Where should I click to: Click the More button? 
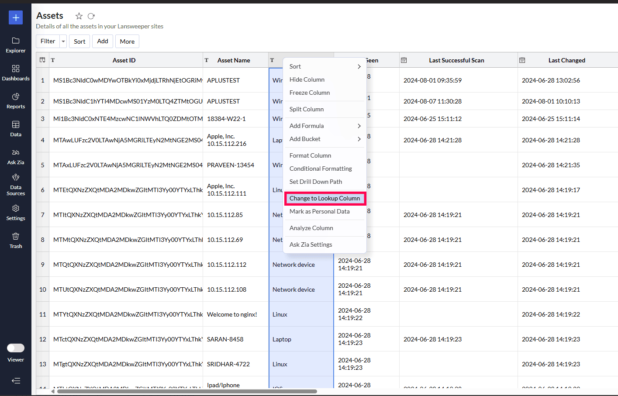tap(127, 41)
